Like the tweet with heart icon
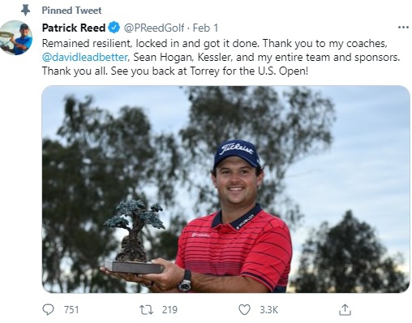Viewport: 412px width, 323px height. click(x=244, y=309)
